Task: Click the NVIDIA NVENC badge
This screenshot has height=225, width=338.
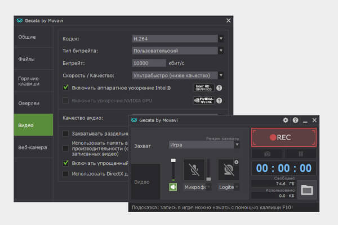Action: pyautogui.click(x=204, y=100)
